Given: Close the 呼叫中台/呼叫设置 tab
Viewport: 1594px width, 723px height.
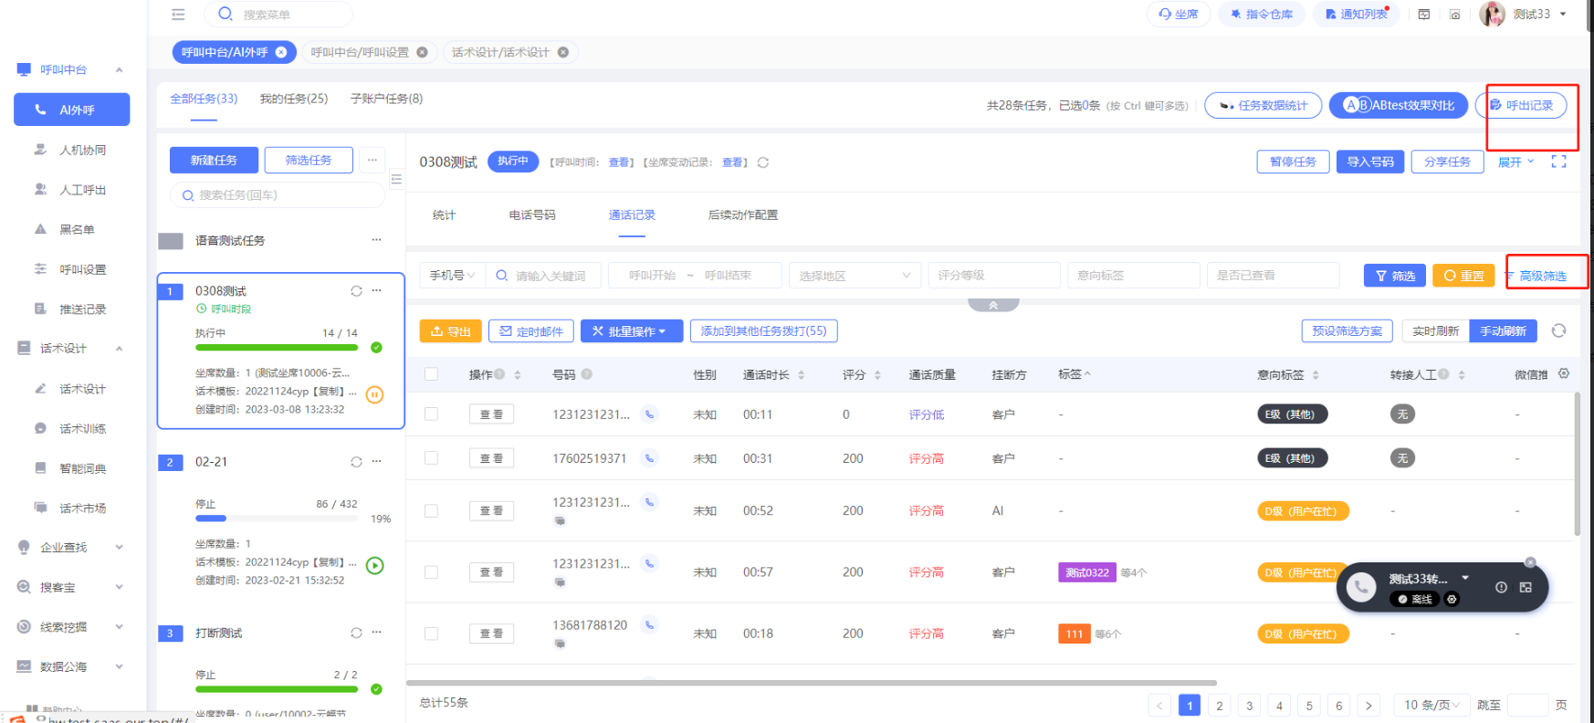Looking at the screenshot, I should click(422, 52).
